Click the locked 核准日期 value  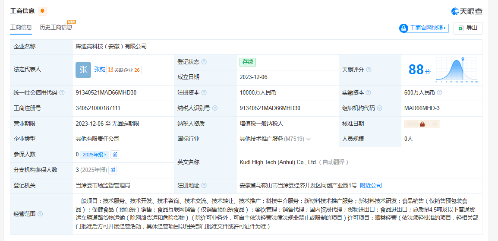point(422,124)
